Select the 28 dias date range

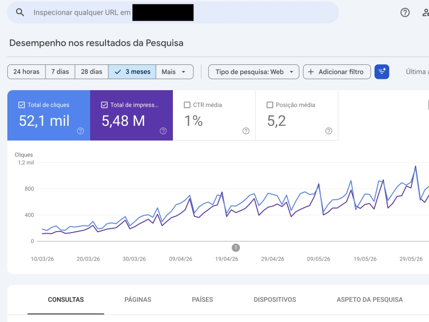tap(92, 72)
